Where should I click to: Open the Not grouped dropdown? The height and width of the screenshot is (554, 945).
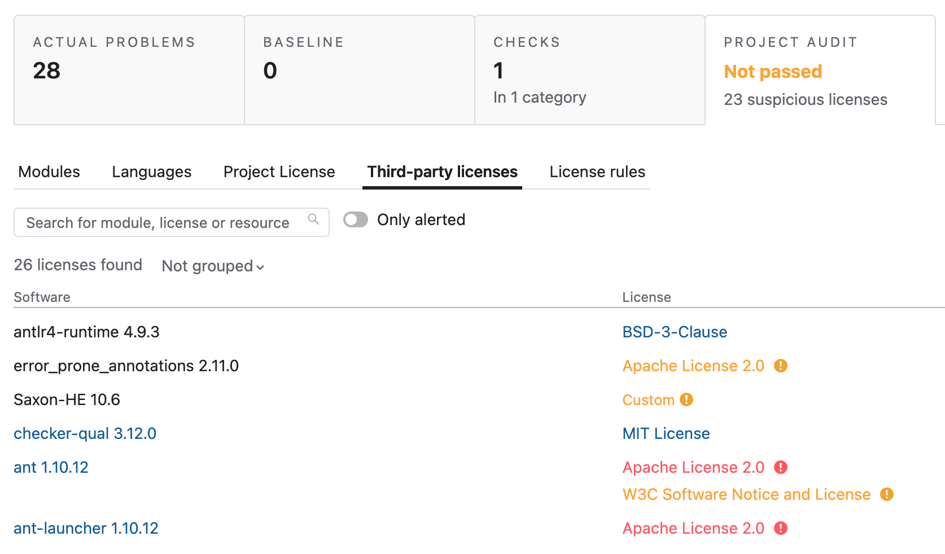213,266
